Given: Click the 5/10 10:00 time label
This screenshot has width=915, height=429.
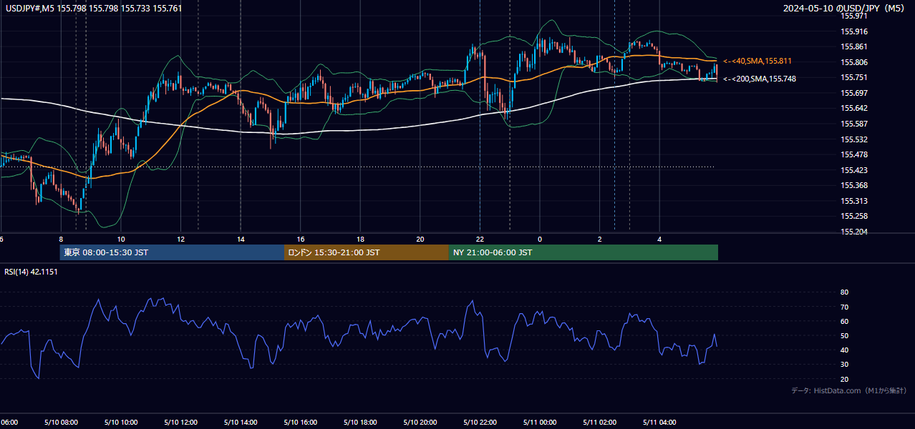Looking at the screenshot, I should tap(121, 423).
